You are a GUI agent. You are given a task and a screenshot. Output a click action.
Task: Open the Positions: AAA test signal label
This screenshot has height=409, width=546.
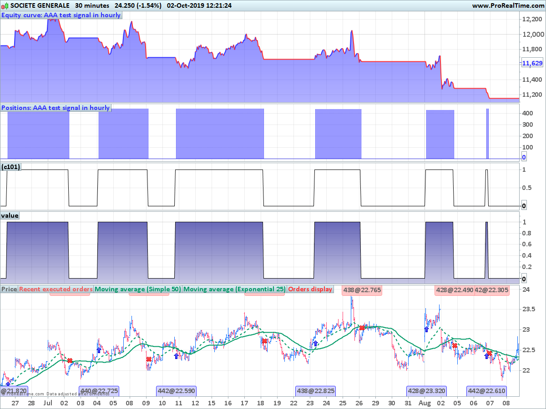56,108
